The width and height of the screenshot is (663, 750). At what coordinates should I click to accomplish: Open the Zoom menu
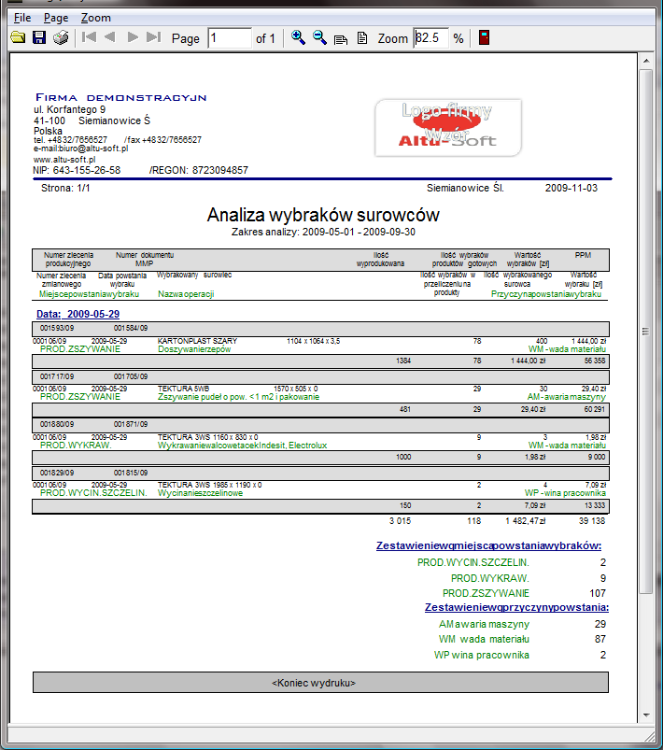pyautogui.click(x=95, y=18)
